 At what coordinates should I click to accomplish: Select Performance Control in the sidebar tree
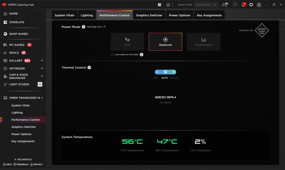[25, 120]
